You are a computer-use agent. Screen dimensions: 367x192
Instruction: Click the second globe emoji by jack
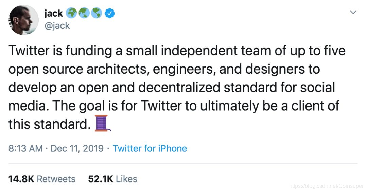(84, 13)
